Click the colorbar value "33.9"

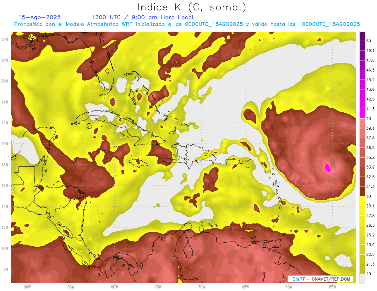tap(370, 167)
